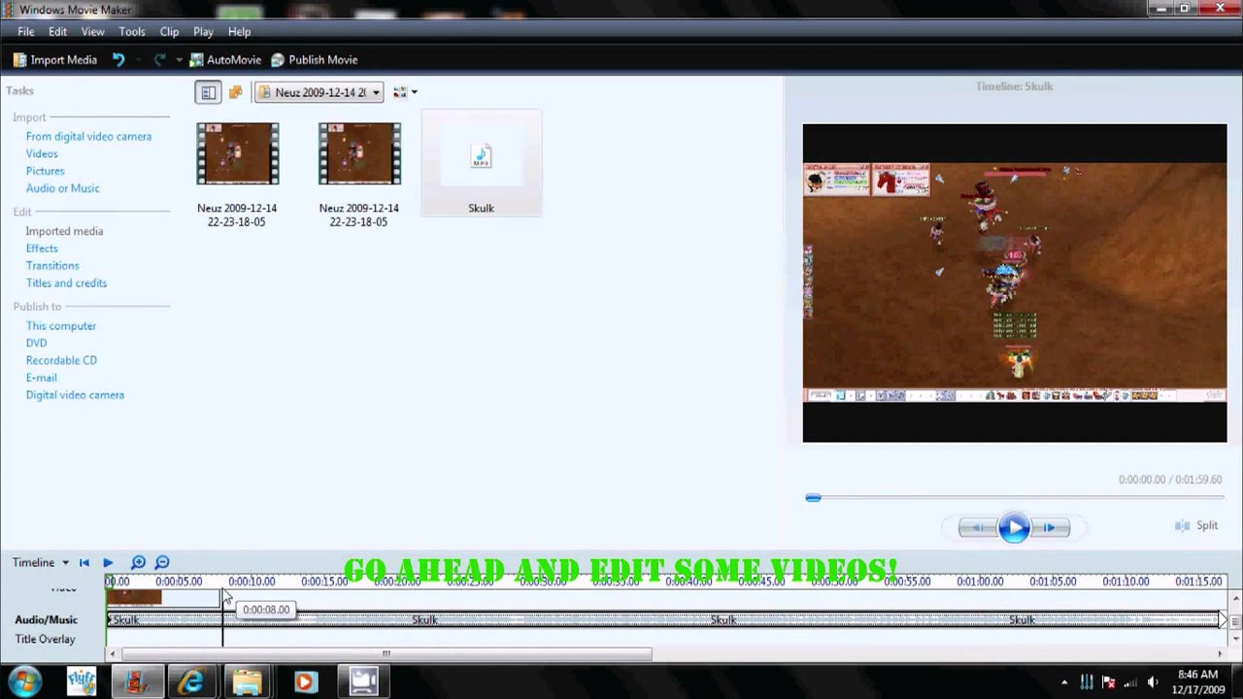
Task: Show hidden system tray icons
Action: coord(1064,682)
